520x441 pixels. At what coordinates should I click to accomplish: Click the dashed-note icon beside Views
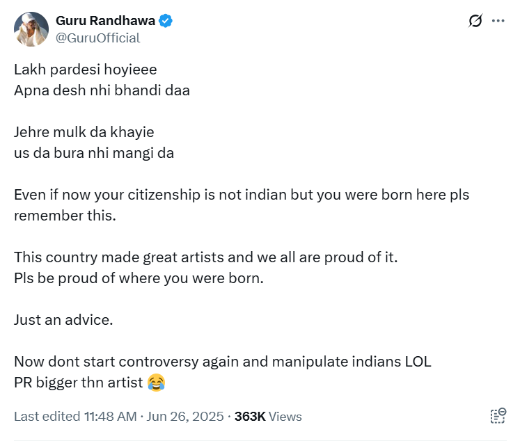click(x=498, y=416)
